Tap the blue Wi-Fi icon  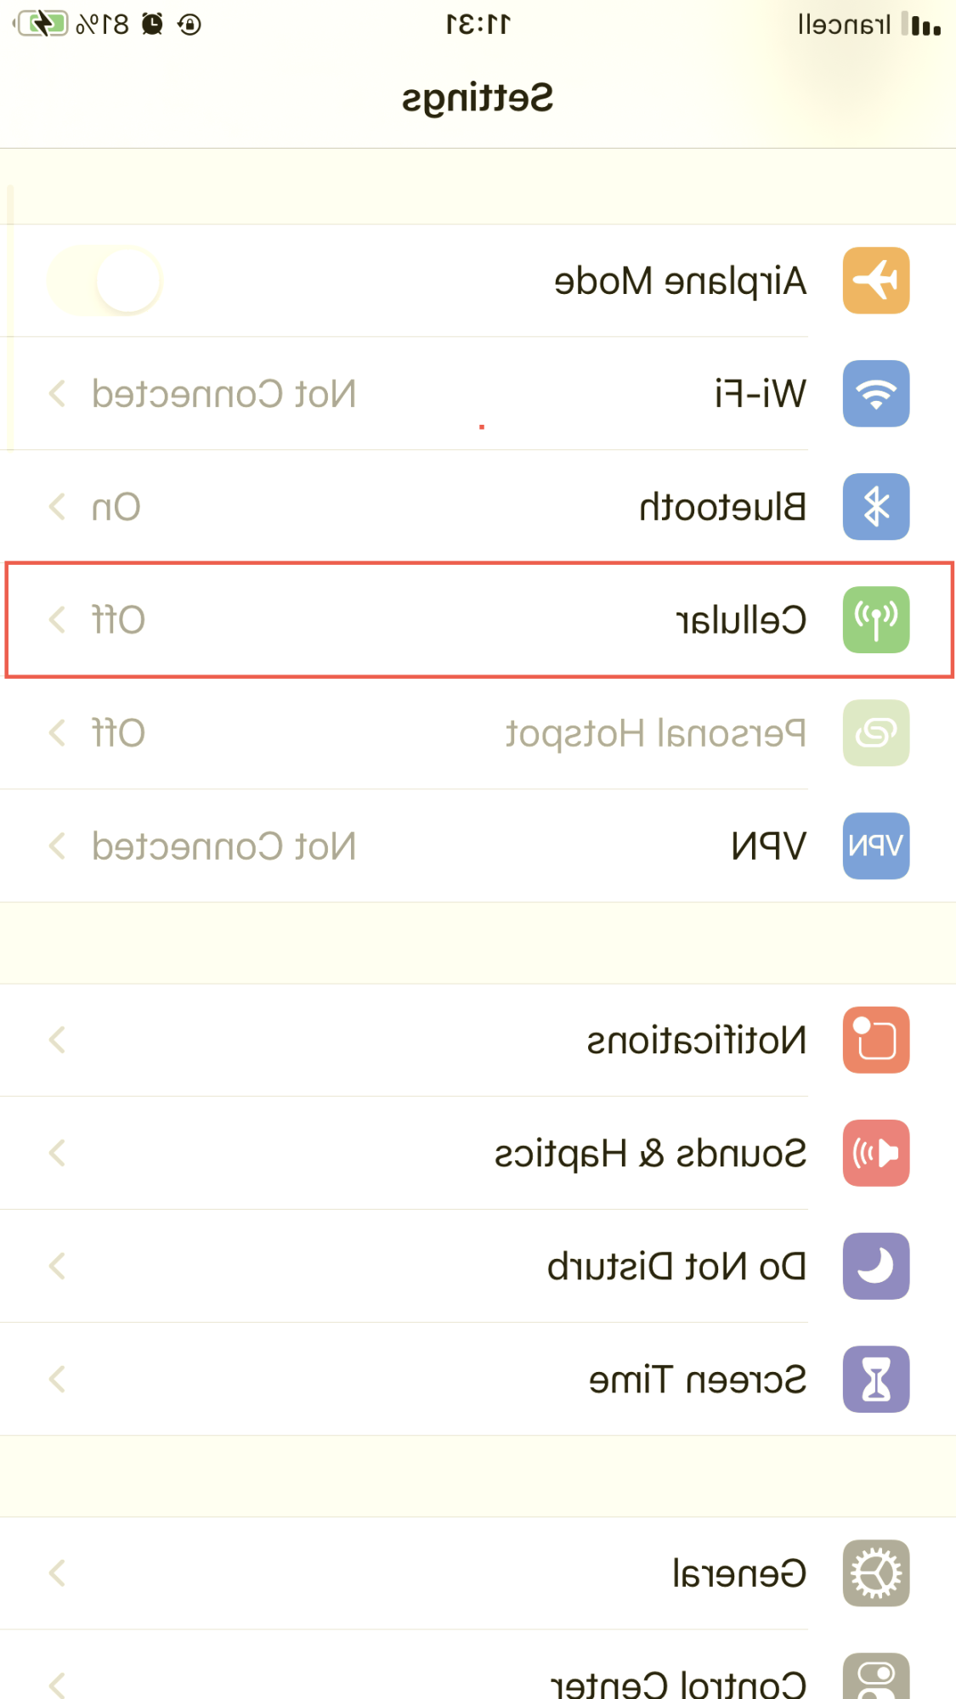point(875,393)
